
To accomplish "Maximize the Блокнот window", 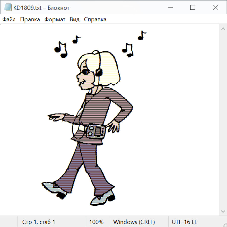I will [193, 8].
